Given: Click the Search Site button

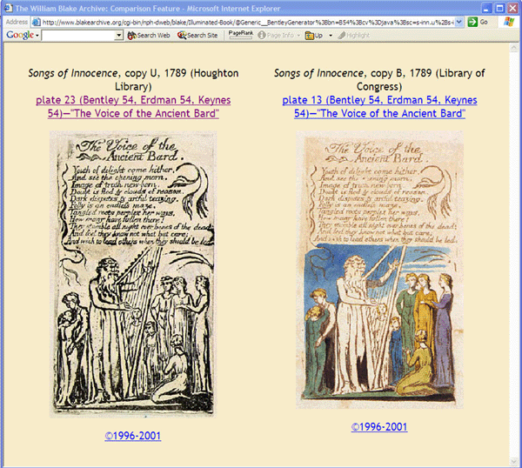Looking at the screenshot, I should click(x=197, y=36).
